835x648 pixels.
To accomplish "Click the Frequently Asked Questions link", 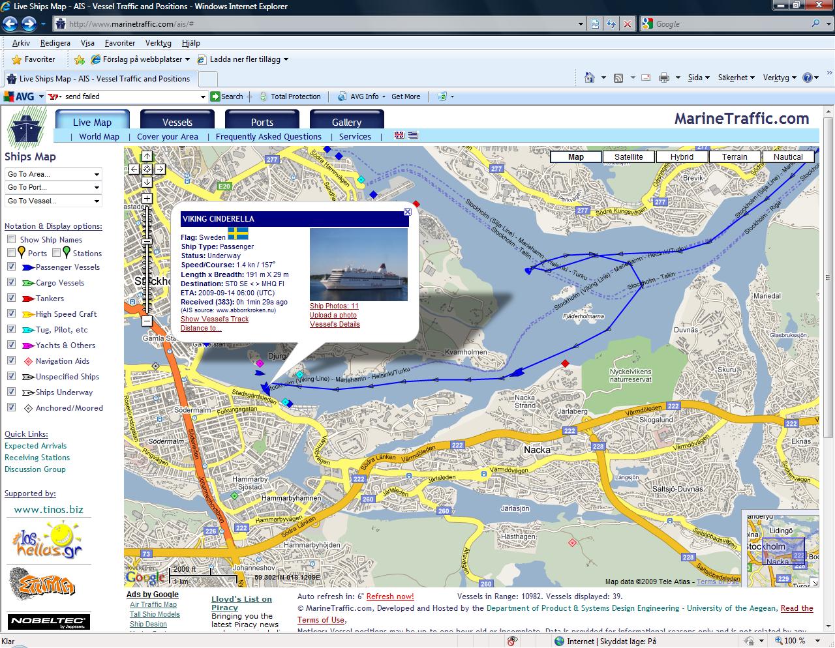I will point(269,136).
